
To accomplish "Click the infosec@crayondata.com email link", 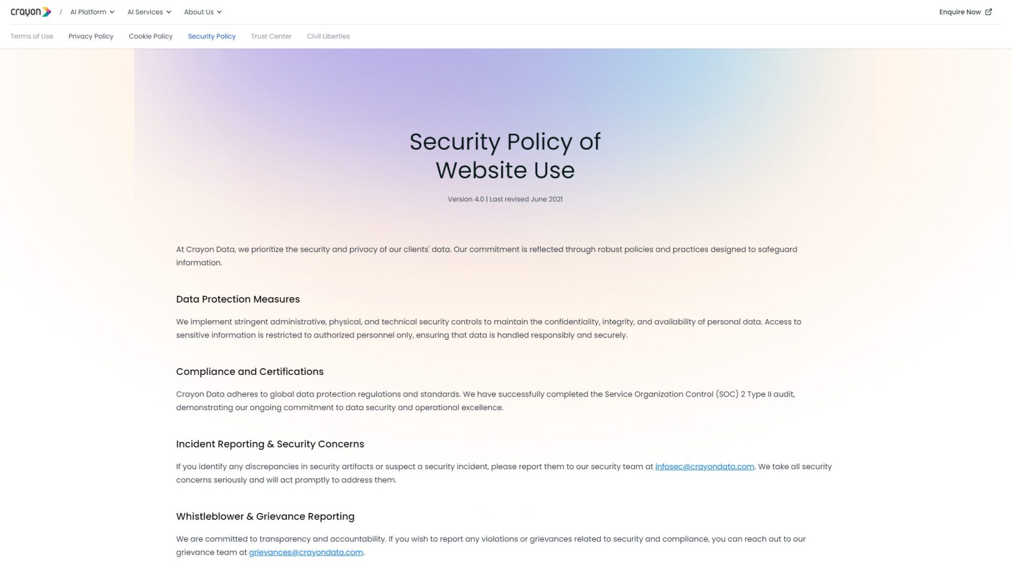I will coord(704,467).
